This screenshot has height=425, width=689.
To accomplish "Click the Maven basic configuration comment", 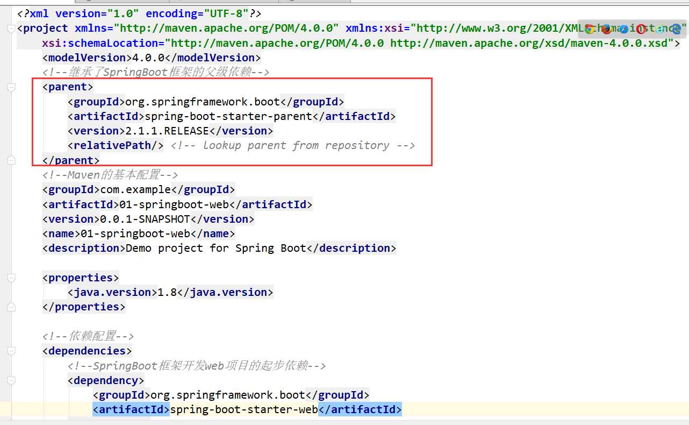I will click(110, 175).
